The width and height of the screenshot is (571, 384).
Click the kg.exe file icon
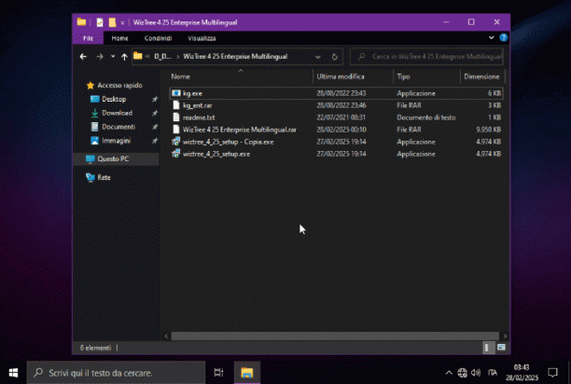176,93
